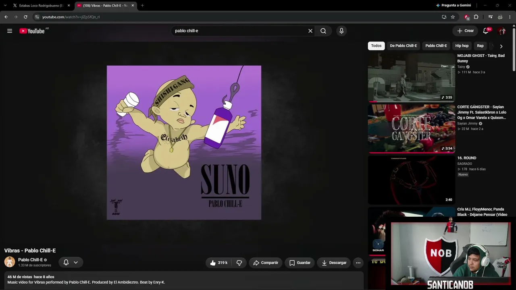Open Pregunta a Gemini

click(454, 6)
